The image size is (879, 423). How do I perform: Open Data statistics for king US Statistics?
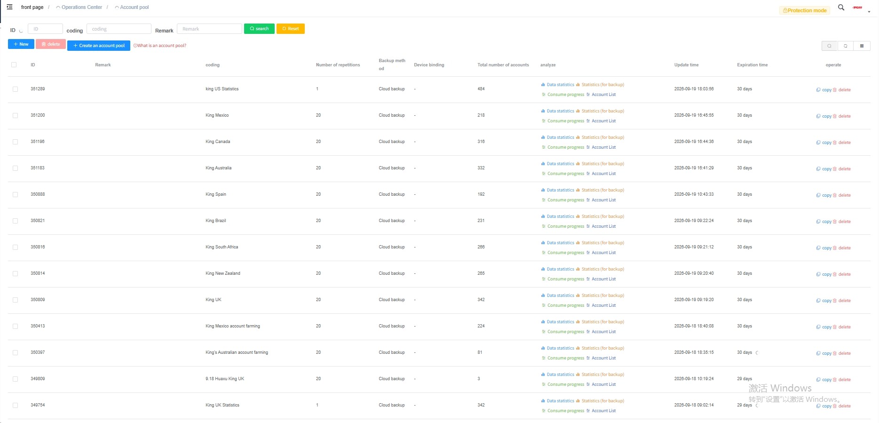558,85
